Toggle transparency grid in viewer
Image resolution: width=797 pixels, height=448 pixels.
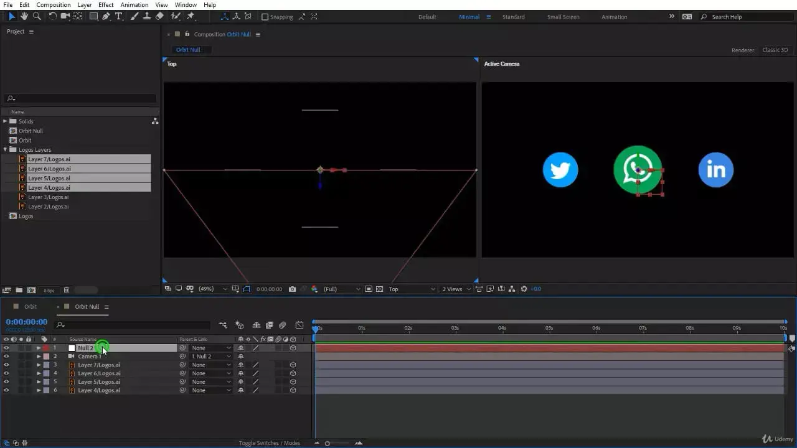(x=379, y=289)
